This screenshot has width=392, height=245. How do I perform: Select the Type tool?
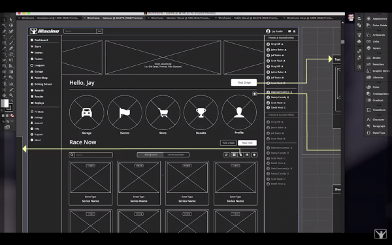pos(4,37)
